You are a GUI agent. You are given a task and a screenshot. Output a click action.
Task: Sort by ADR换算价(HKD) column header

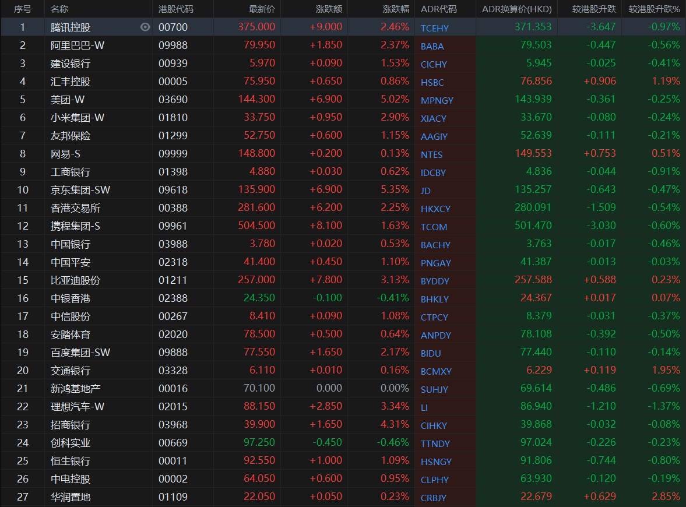pyautogui.click(x=516, y=9)
